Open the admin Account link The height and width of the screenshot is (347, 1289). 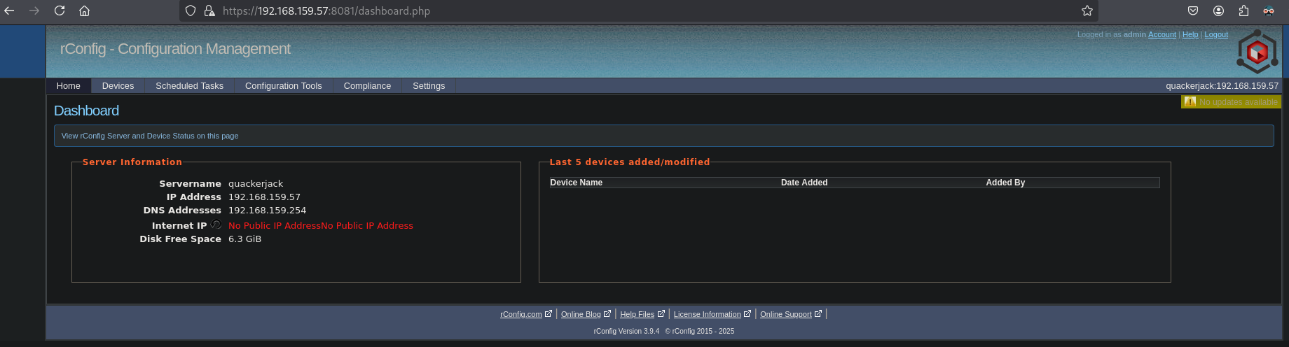coord(1162,34)
